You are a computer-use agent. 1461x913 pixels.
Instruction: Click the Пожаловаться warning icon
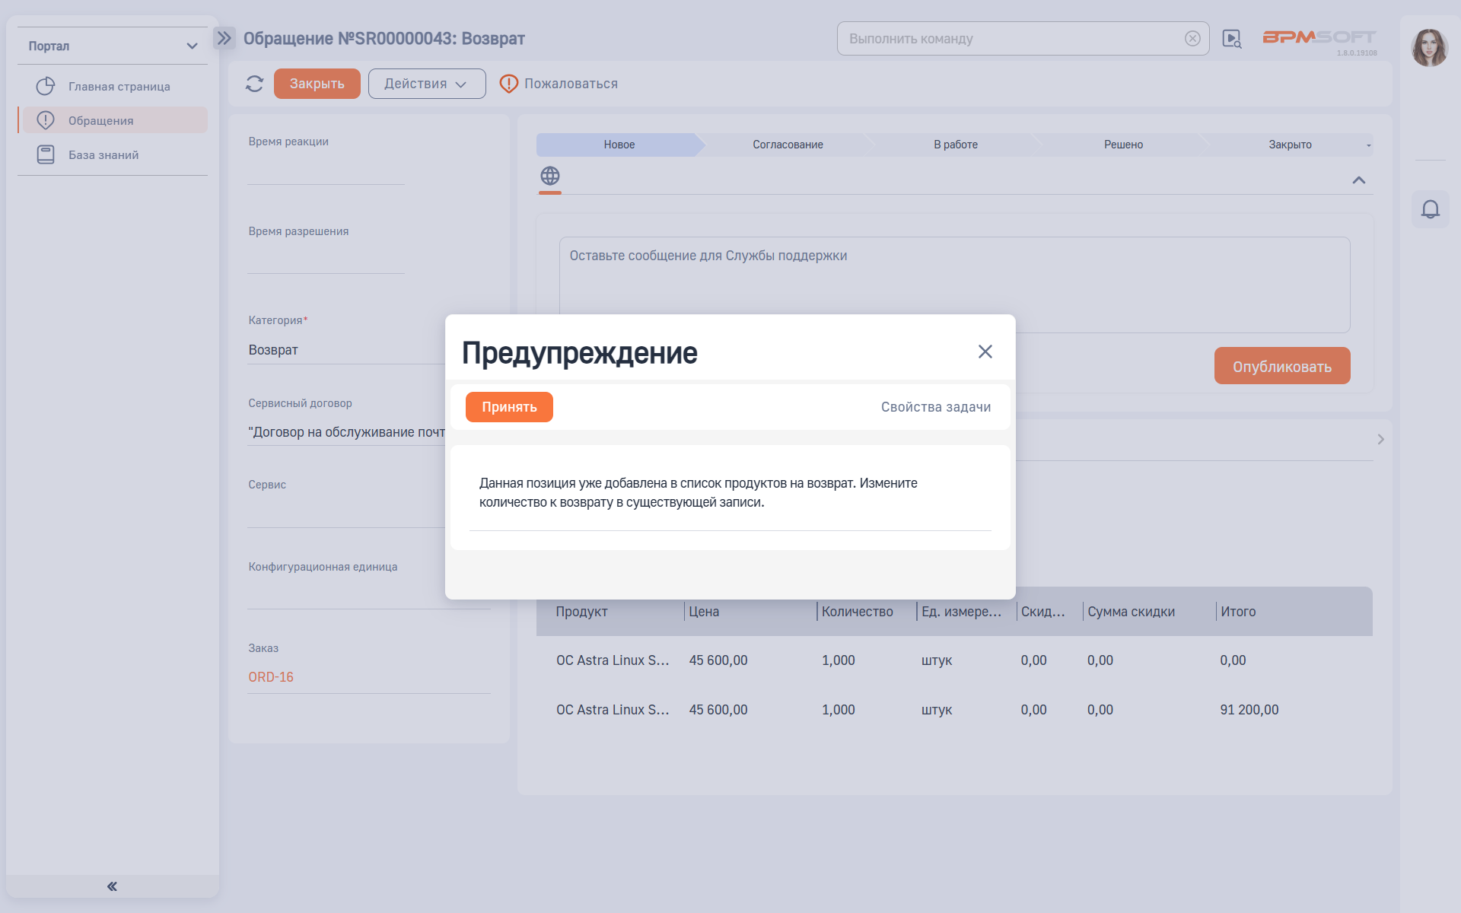[508, 84]
